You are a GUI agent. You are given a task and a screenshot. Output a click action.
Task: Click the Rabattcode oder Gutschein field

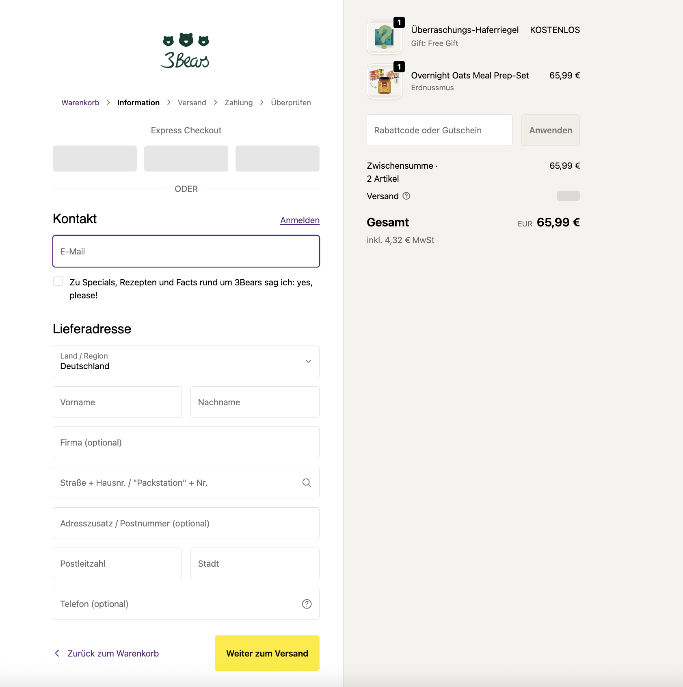click(439, 130)
